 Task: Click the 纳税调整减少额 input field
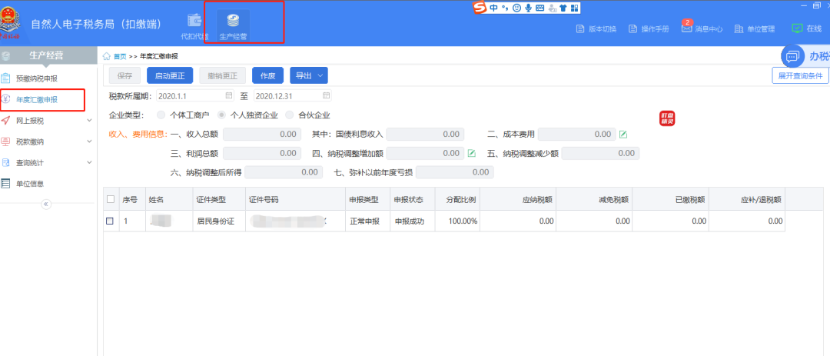pos(600,154)
